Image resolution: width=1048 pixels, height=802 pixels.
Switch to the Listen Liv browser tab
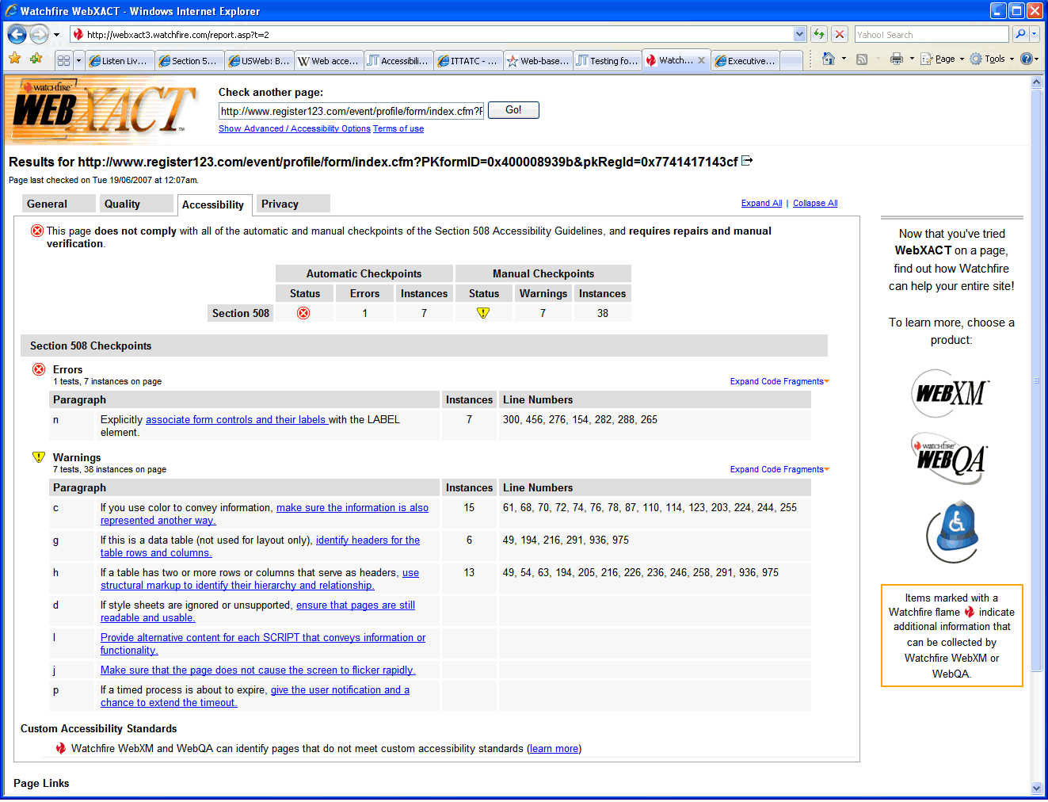[x=119, y=60]
